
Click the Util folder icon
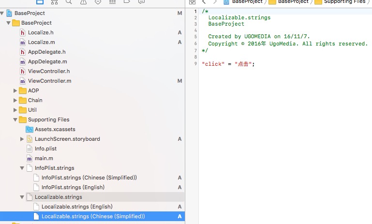pyautogui.click(x=23, y=110)
